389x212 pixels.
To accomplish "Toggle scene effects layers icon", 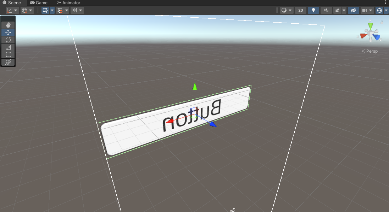I will pyautogui.click(x=337, y=10).
